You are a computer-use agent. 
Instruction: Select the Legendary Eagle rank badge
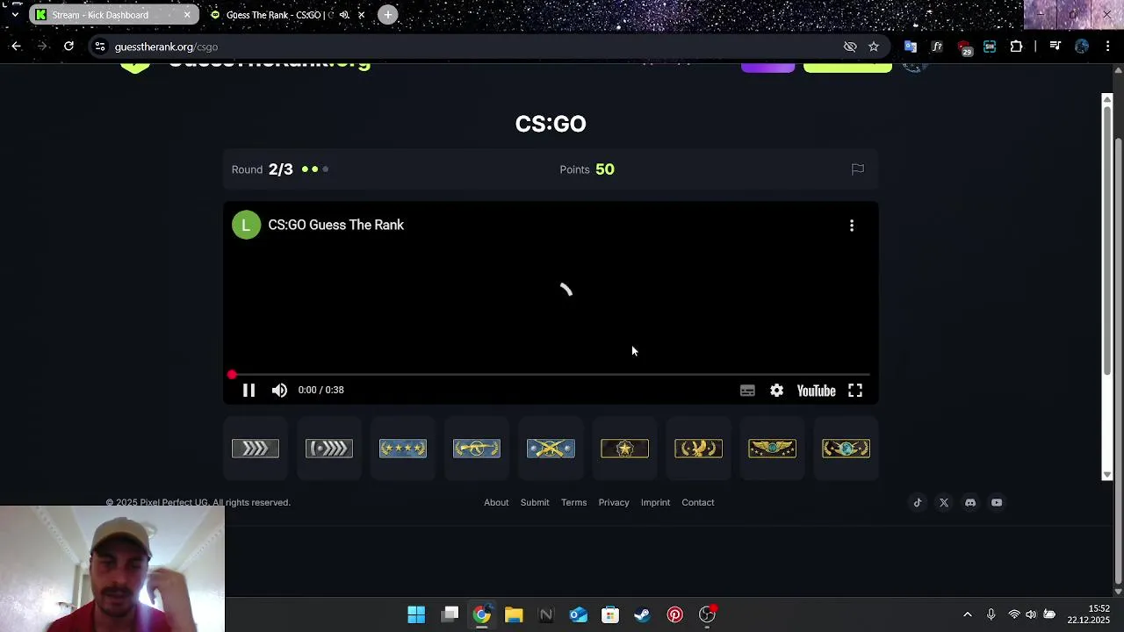[x=698, y=449]
